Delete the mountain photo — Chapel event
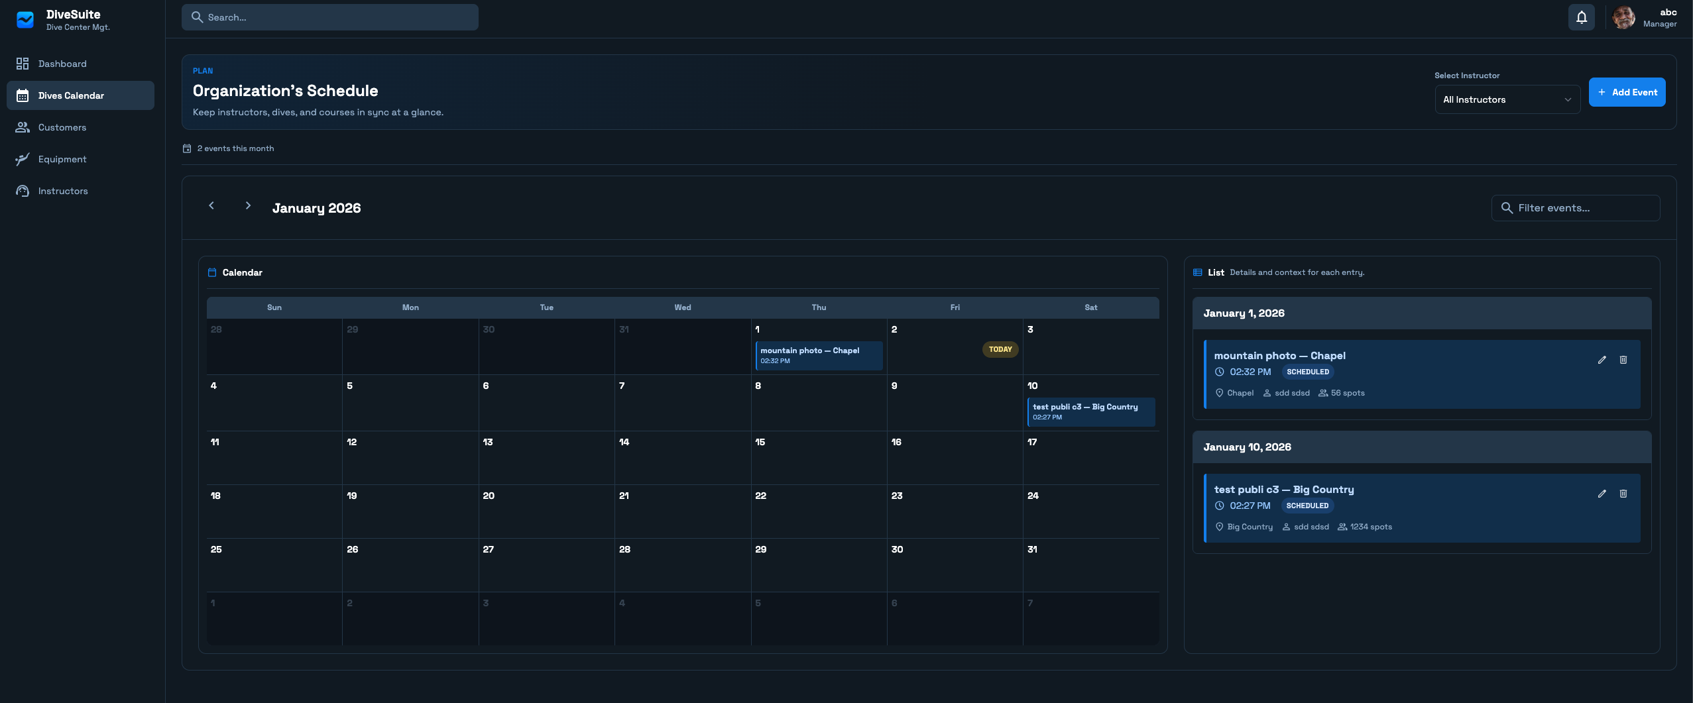This screenshot has width=1693, height=703. [x=1623, y=360]
